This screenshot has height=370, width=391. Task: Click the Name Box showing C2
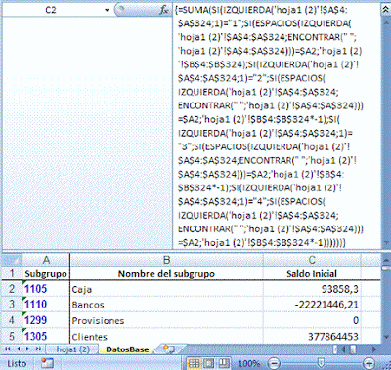(51, 10)
